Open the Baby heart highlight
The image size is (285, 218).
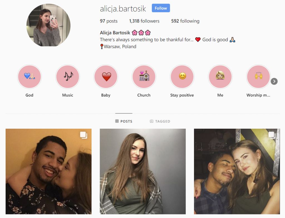106,77
